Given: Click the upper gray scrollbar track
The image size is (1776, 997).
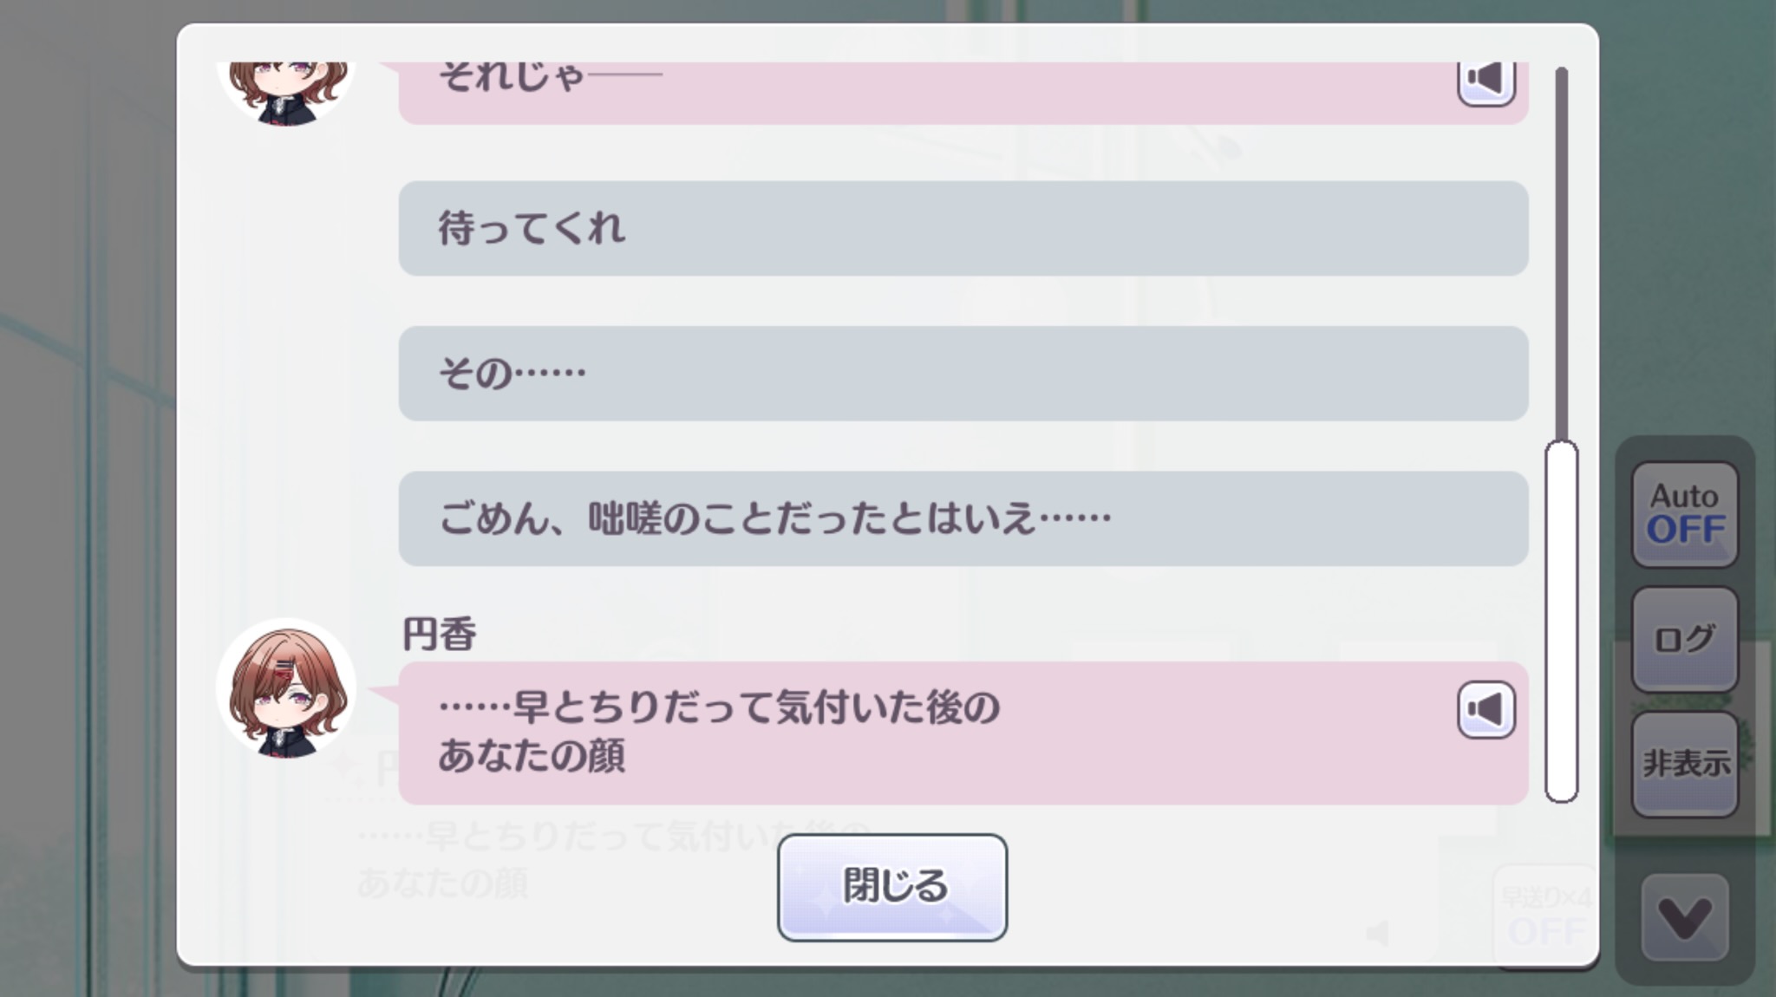Looking at the screenshot, I should point(1561,251).
